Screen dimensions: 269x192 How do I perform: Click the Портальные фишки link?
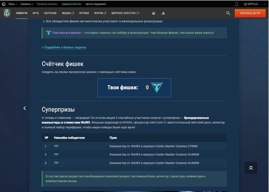click(66, 33)
